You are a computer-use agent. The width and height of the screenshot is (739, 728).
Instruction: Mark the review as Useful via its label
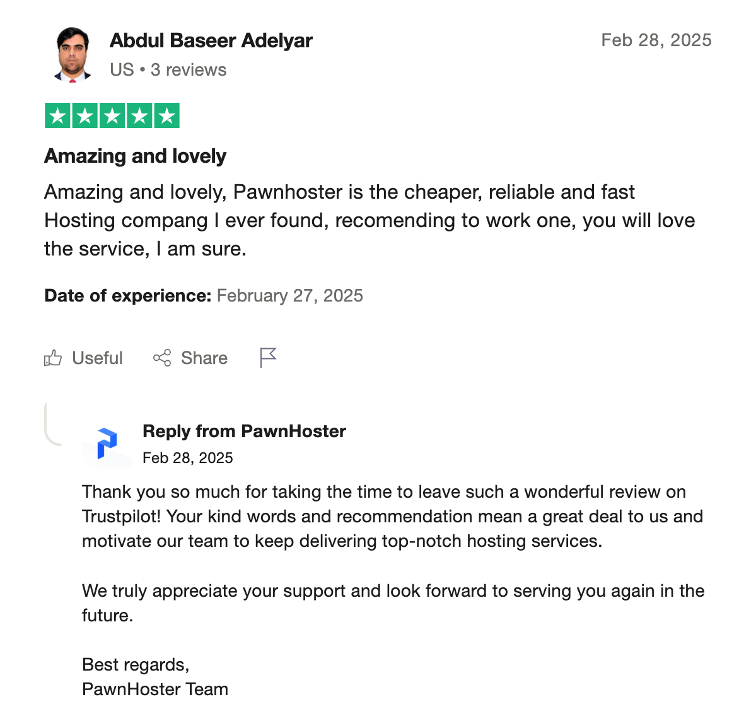point(97,358)
